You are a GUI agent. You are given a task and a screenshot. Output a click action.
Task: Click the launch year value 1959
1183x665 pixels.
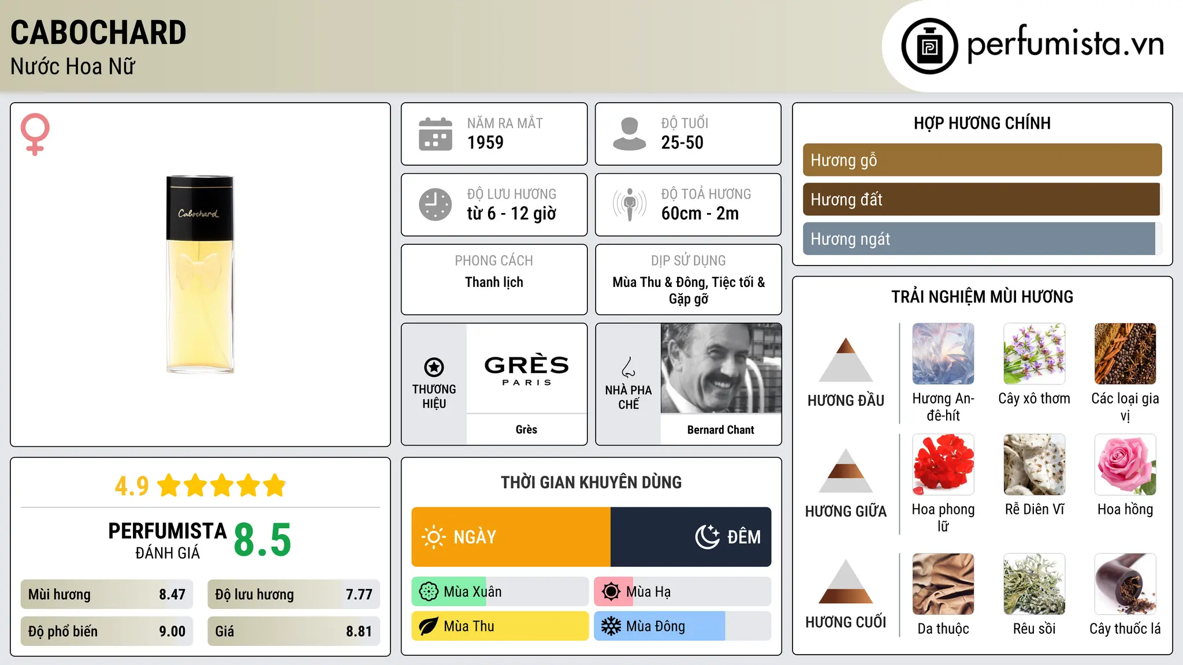point(485,143)
